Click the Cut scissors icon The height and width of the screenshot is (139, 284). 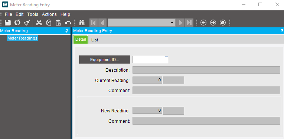(x=39, y=23)
